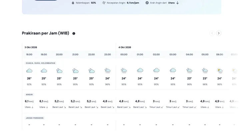Image resolution: width=250 pixels, height=140 pixels.
Task: Click the partly cloudy night icon at 20.00
Action: click(59, 71)
